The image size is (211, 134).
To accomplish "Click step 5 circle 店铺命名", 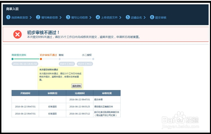I will (x=128, y=17).
